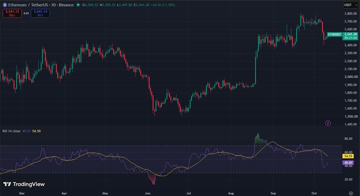
Task: Click the green 2,541.28 current price label
Action: click(350, 34)
